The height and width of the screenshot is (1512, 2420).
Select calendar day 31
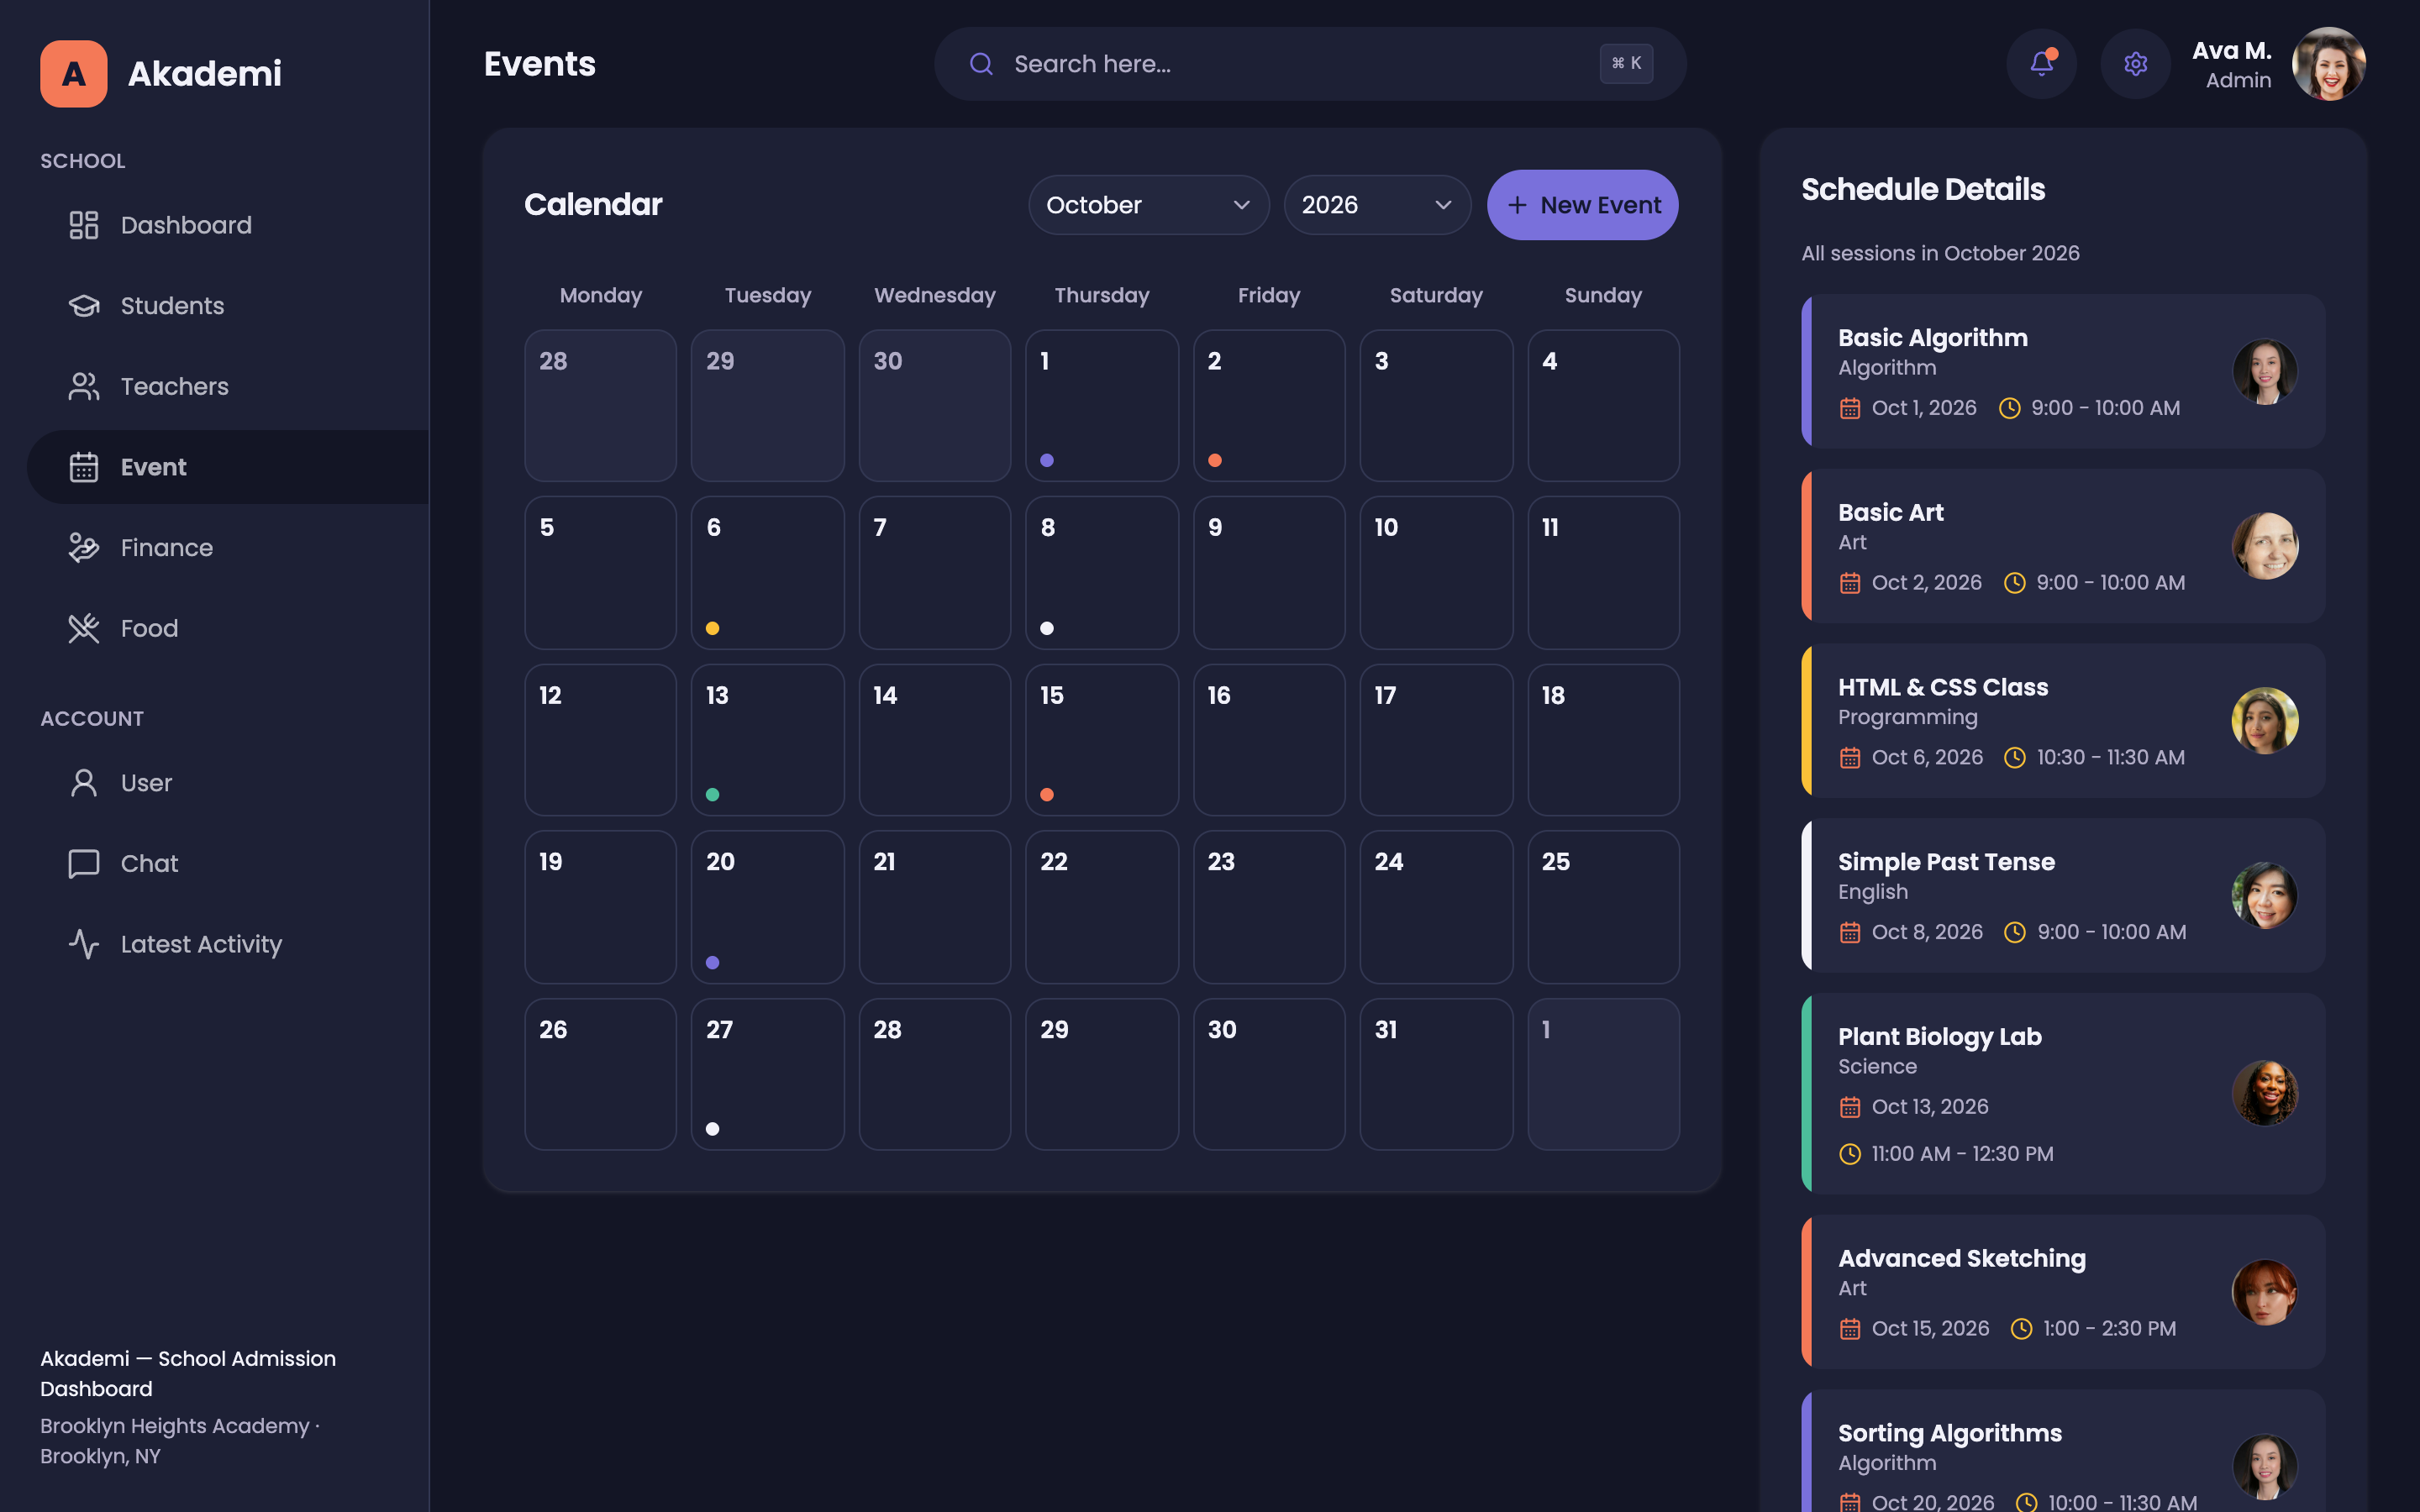(x=1435, y=1074)
